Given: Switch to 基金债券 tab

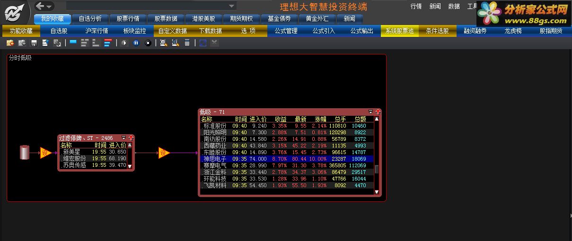Looking at the screenshot, I should 279,19.
